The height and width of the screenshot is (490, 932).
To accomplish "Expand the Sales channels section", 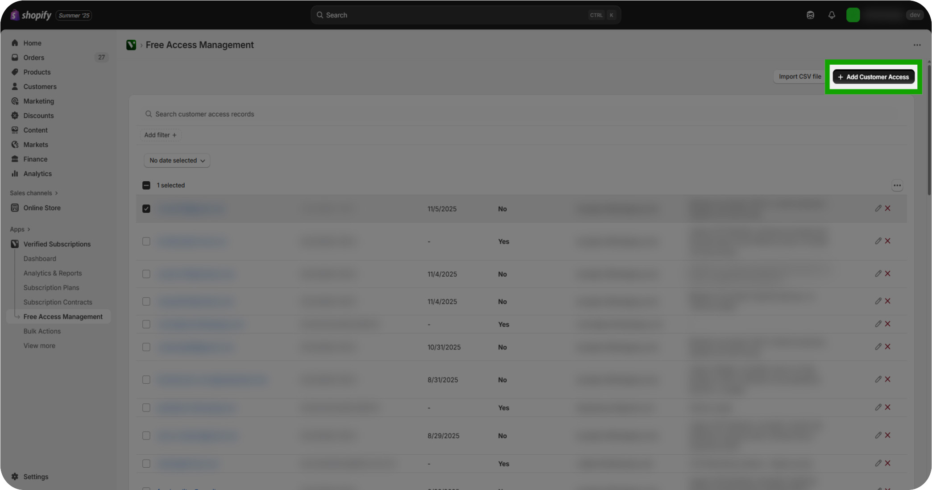I will [x=34, y=193].
